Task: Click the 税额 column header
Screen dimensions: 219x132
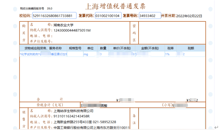Action: [191, 48]
